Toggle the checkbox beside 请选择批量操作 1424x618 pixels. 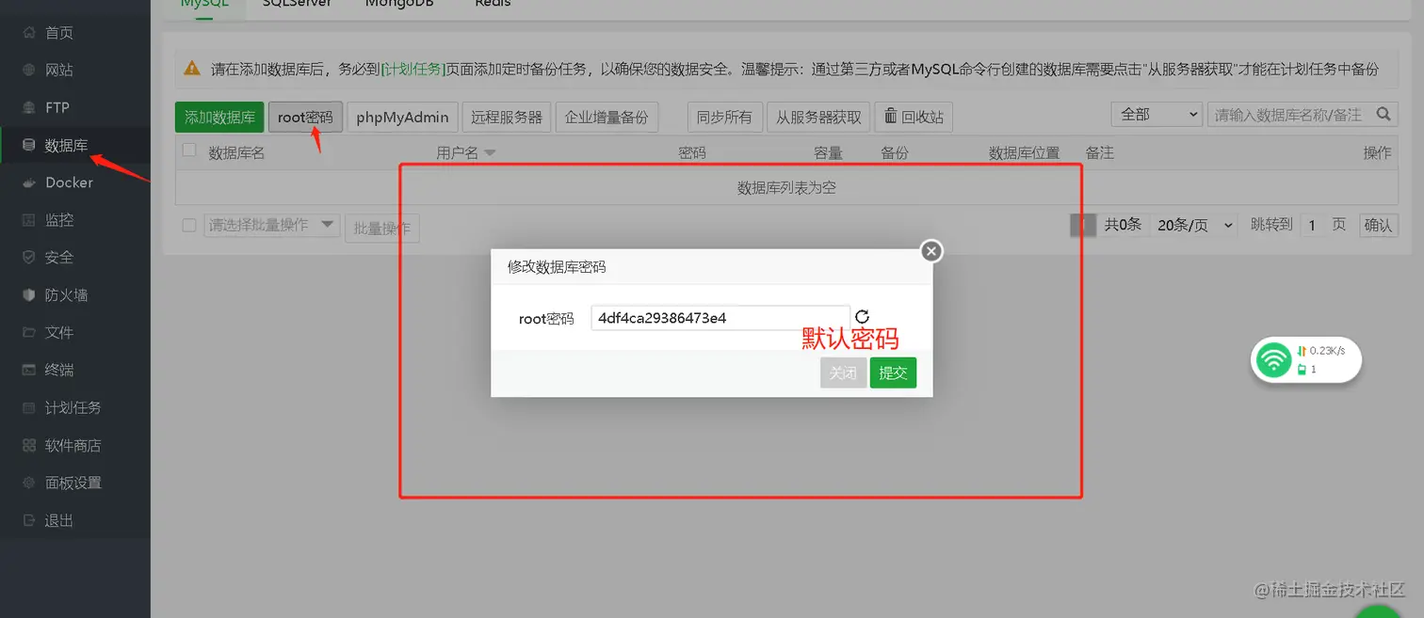(x=188, y=227)
